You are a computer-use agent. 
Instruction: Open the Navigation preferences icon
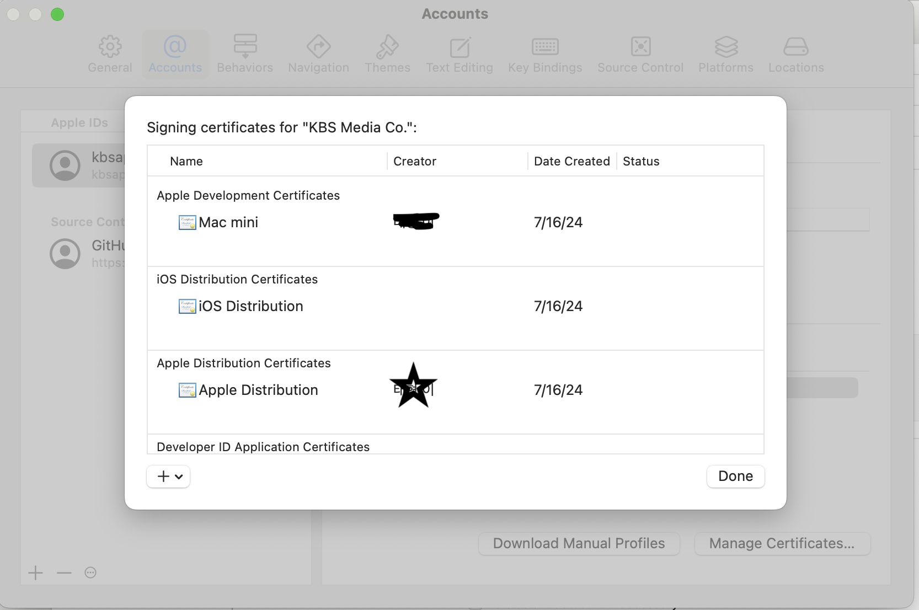pyautogui.click(x=318, y=47)
